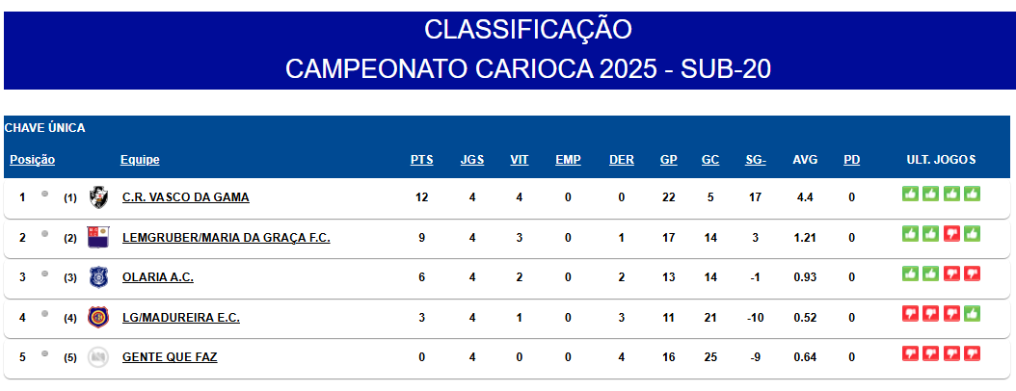The height and width of the screenshot is (391, 1016).
Task: Click Lemgruber's red thumbs-down result icon
Action: click(951, 233)
